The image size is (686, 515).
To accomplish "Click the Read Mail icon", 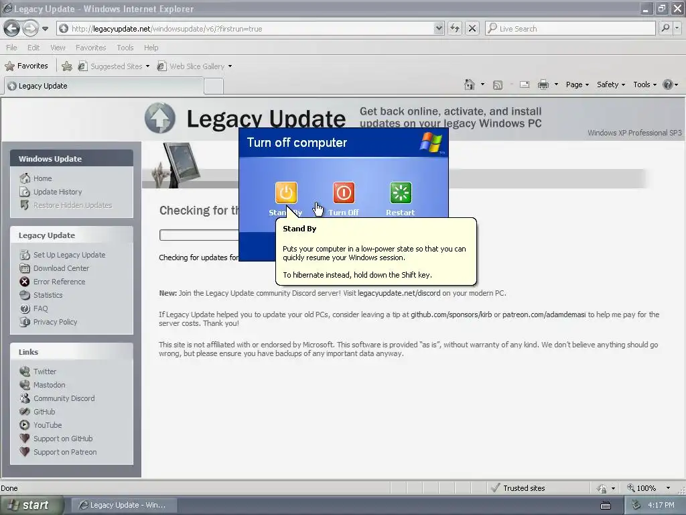I will (x=525, y=84).
